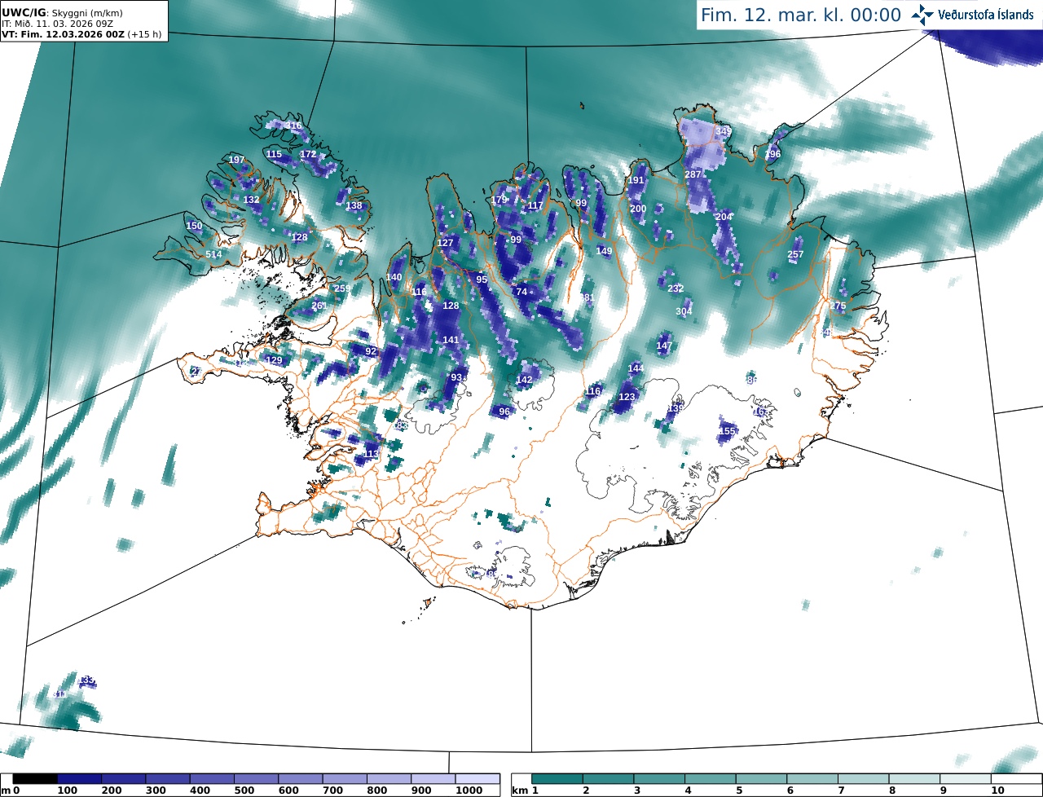
Task: Click the 96 visibility value on the map
Action: coord(504,412)
